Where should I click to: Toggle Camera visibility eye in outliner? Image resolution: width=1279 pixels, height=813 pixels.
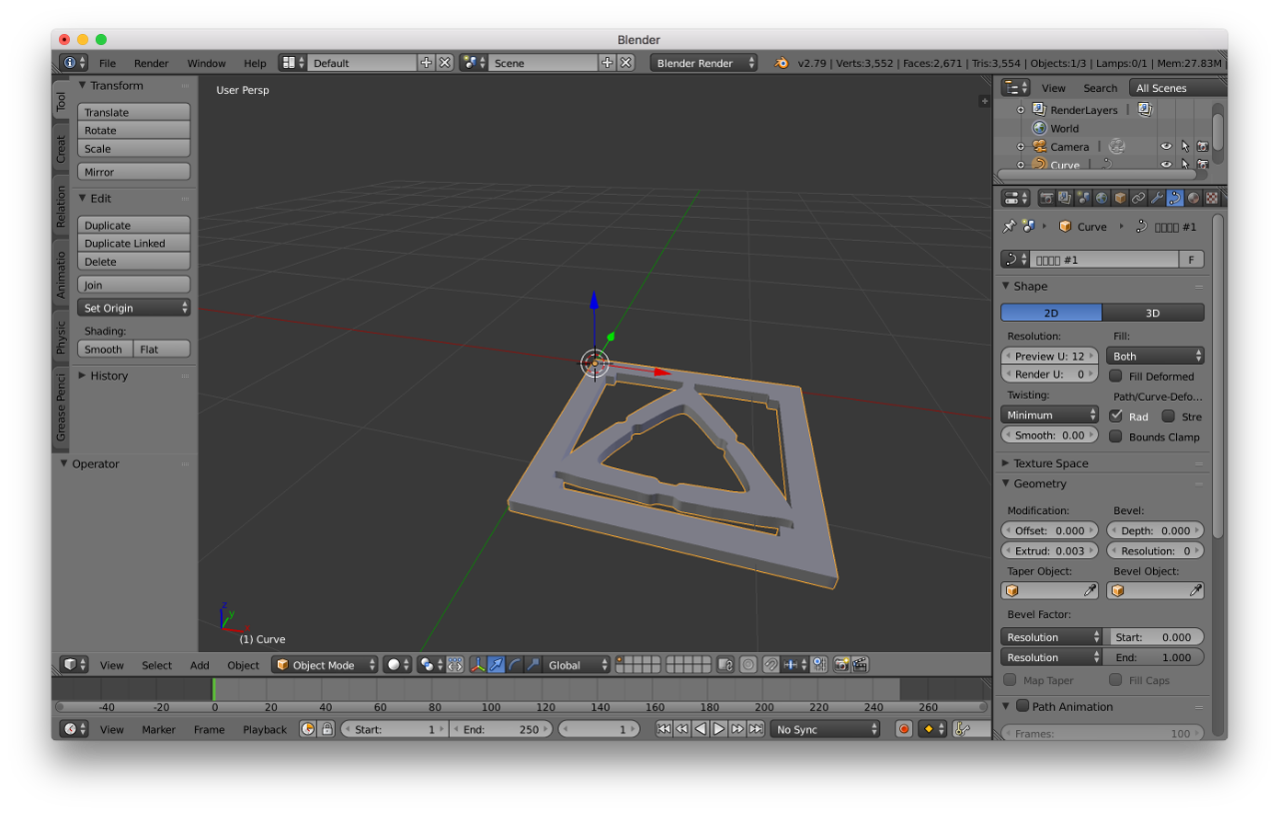[x=1165, y=147]
